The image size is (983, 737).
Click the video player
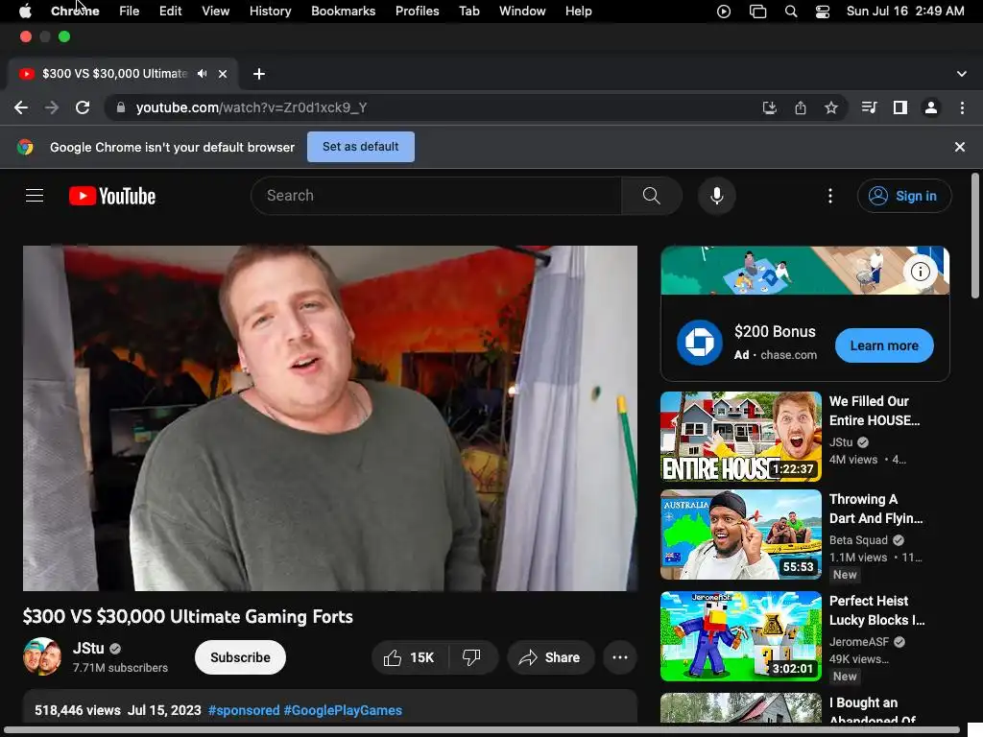pos(330,418)
